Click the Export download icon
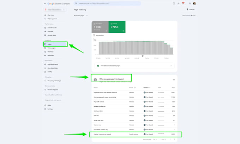 pos(187,10)
